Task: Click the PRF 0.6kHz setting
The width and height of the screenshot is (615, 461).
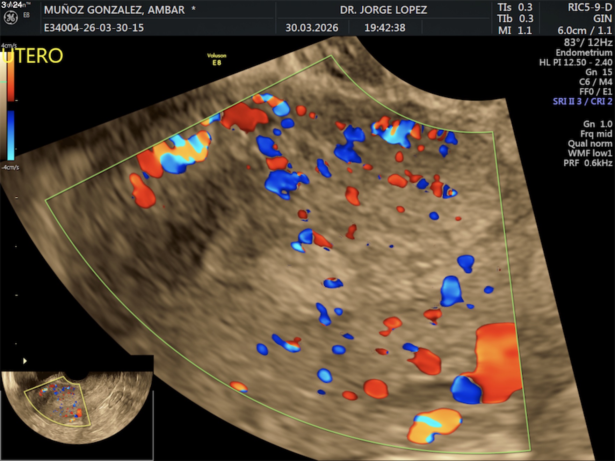Action: (588, 163)
